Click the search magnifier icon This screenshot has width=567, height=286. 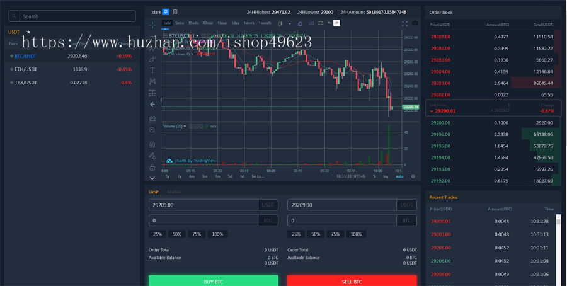click(14, 16)
